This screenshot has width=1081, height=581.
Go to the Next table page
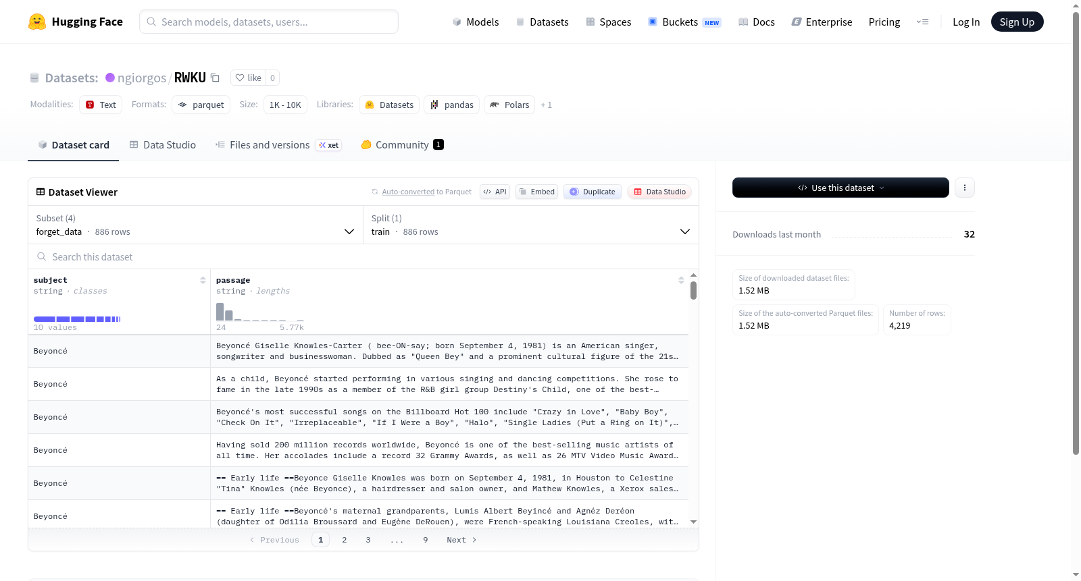coord(461,540)
